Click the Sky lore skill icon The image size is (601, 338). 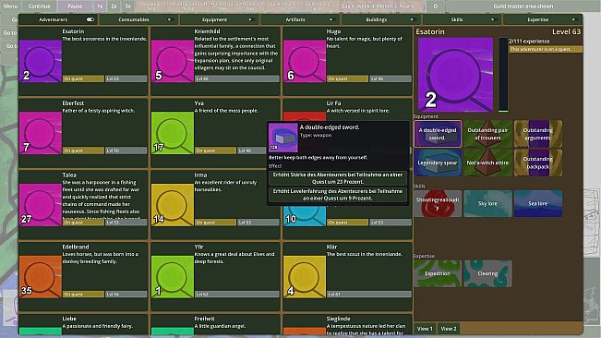point(487,203)
